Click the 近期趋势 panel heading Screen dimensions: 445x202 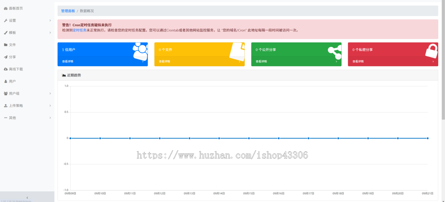74,75
